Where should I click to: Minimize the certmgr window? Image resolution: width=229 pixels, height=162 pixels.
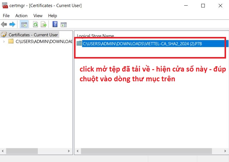[186, 6]
